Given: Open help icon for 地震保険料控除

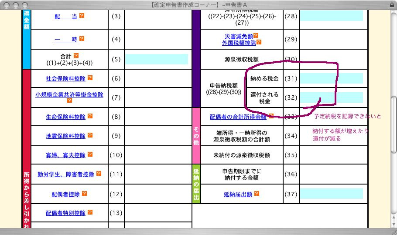Looking at the screenshot, I should (90, 136).
